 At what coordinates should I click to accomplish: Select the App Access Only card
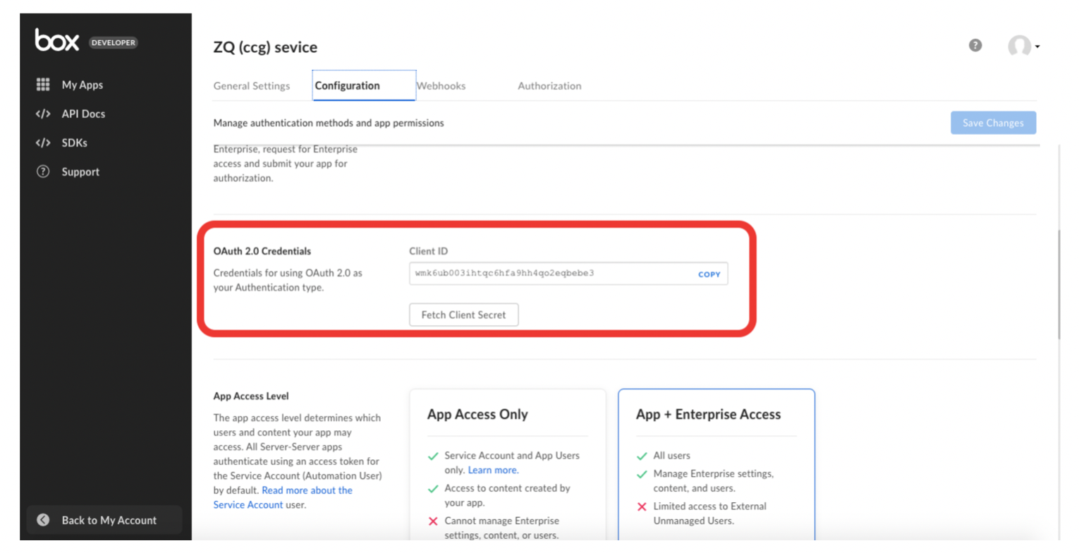[x=507, y=466]
